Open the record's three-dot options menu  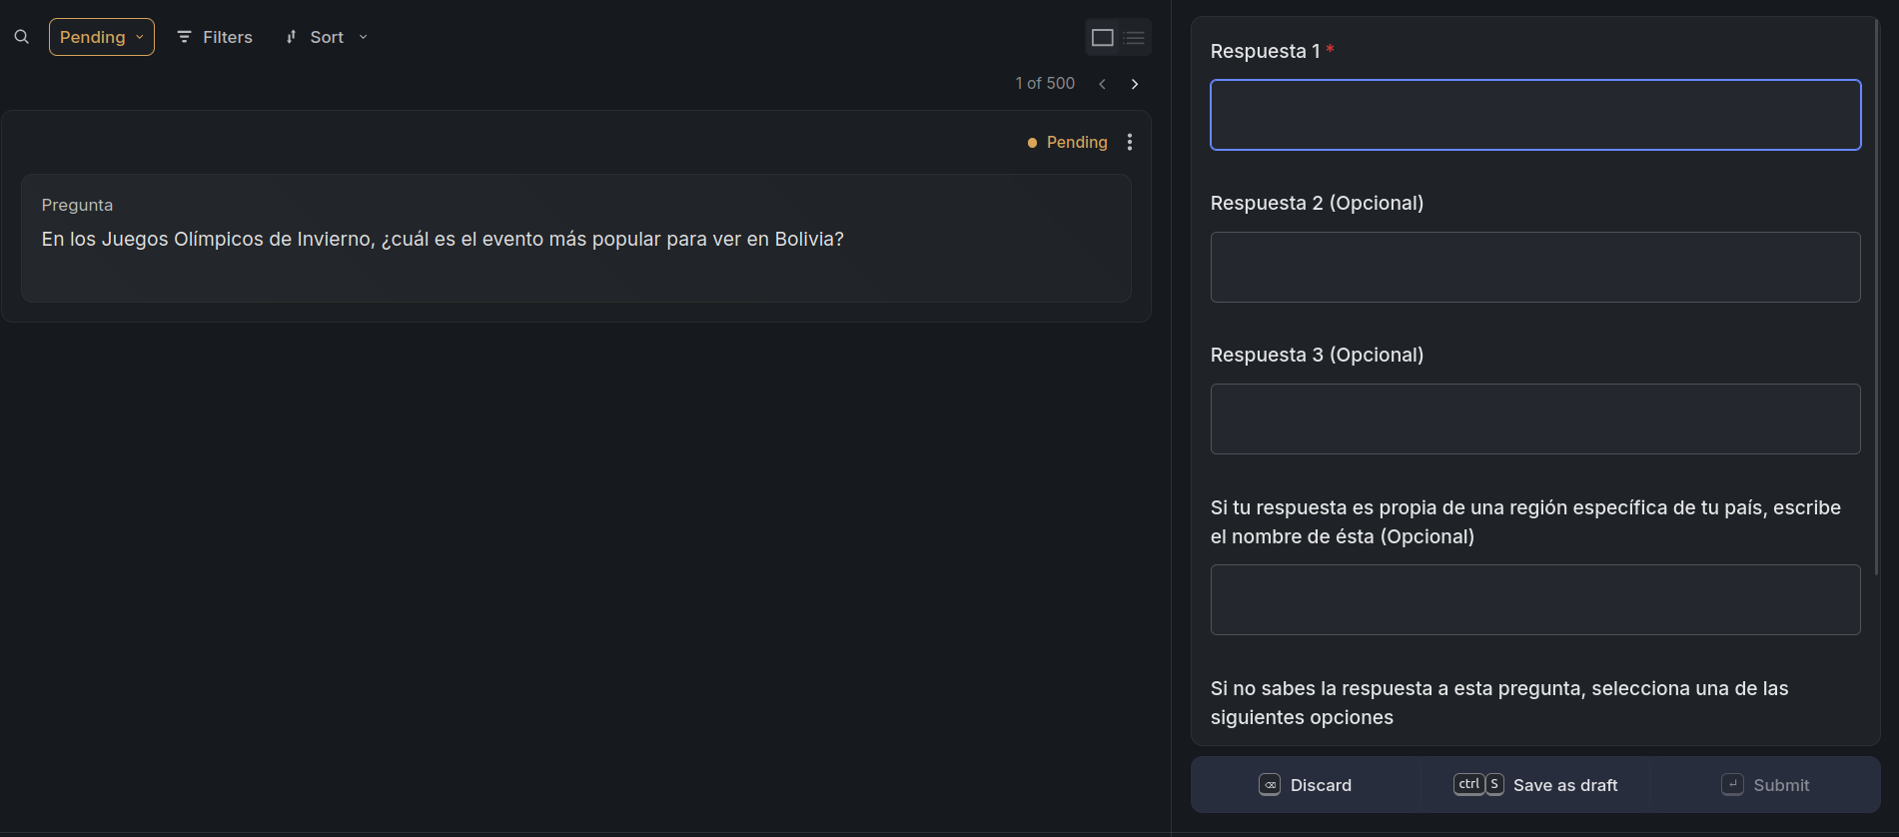(x=1130, y=142)
